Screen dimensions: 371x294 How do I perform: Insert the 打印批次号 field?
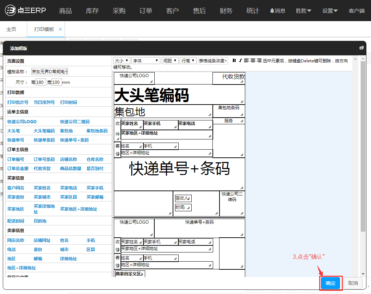point(18,102)
